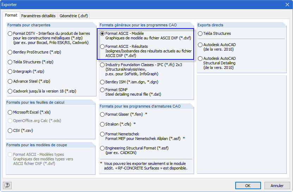
Task: Choose Bentley ISM (*.ism.dgn) format
Action: [x=102, y=82]
